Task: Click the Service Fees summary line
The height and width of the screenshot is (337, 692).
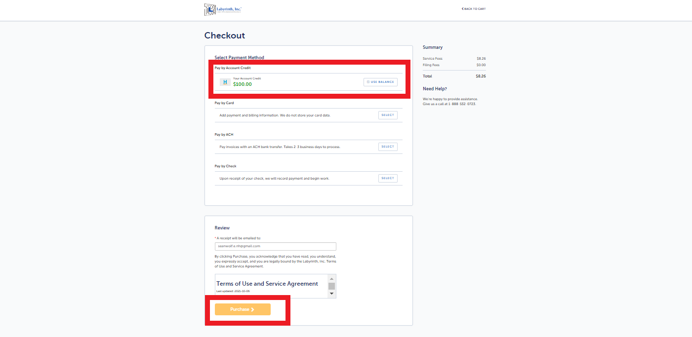Action: click(x=454, y=59)
